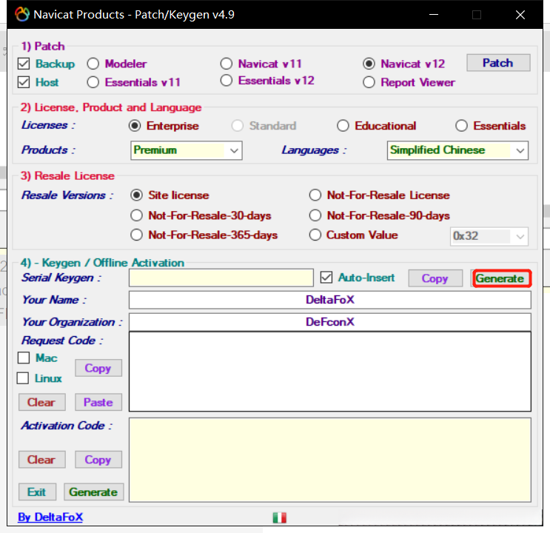Image resolution: width=550 pixels, height=533 pixels.
Task: Click Clear button under Request Code
Action: [x=41, y=402]
